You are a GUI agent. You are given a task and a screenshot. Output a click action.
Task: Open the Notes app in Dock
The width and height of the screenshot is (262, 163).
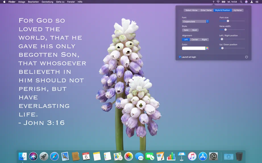pos(97,156)
